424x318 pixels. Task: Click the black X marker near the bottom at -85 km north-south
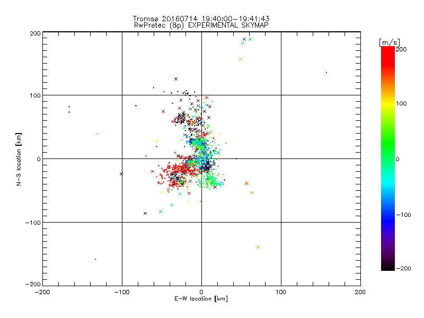[145, 214]
